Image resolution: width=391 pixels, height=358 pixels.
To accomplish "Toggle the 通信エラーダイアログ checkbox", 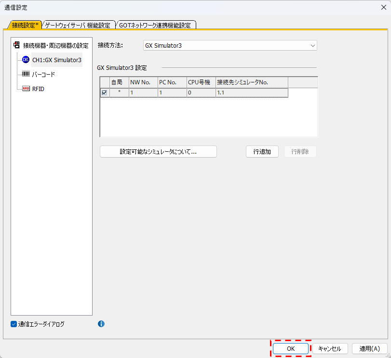I will click(x=14, y=324).
